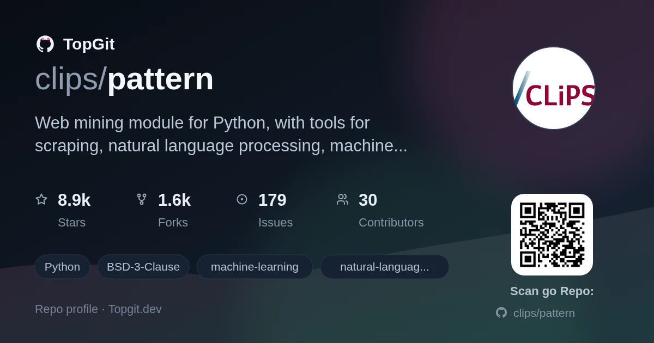The height and width of the screenshot is (343, 654).
Task: Click the GitHub icon next to clips/pattern link
Action: point(501,313)
